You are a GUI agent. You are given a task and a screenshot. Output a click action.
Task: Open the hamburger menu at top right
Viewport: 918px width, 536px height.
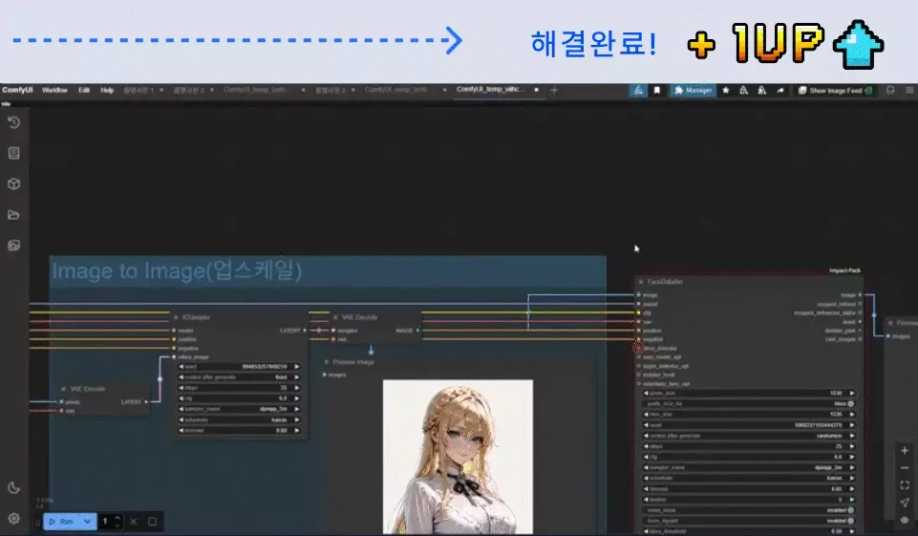(909, 90)
